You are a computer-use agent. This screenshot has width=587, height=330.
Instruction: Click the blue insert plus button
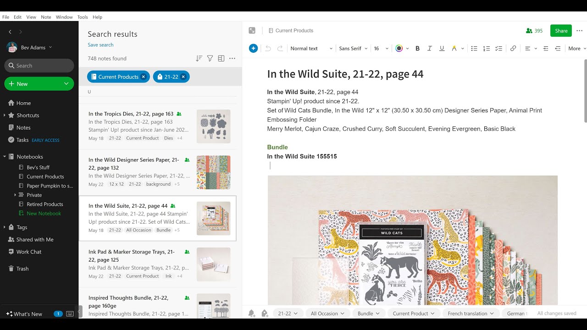253,49
